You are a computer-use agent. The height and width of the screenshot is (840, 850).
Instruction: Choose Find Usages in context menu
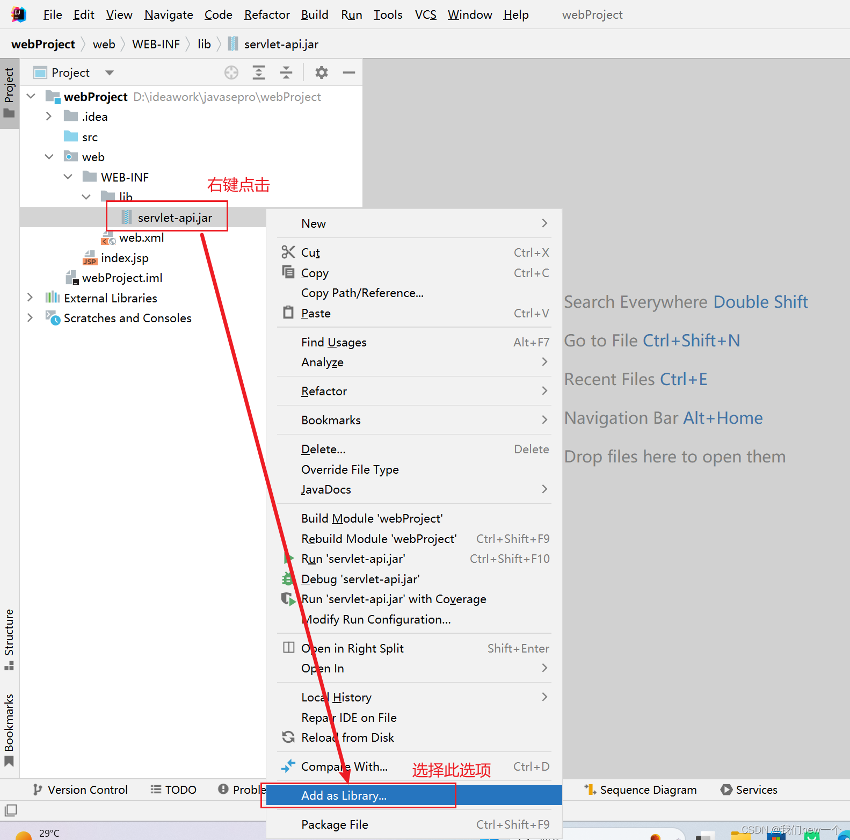(x=414, y=342)
